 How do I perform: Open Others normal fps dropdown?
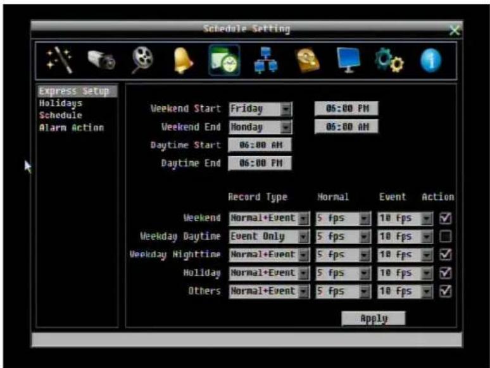point(343,291)
